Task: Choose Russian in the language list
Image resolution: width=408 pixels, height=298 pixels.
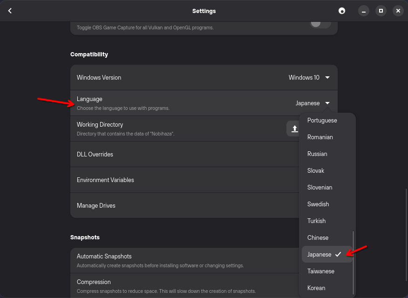Action: [317, 154]
